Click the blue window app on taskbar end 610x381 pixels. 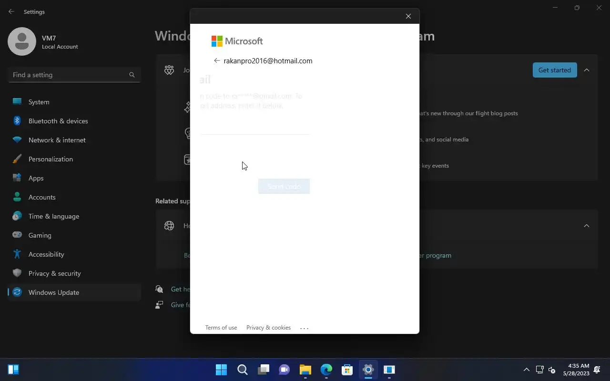389,370
